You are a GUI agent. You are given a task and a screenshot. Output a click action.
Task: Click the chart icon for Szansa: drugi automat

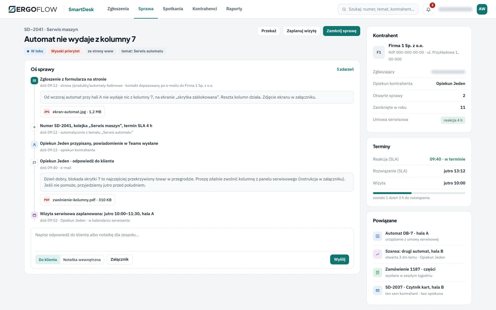378,254
